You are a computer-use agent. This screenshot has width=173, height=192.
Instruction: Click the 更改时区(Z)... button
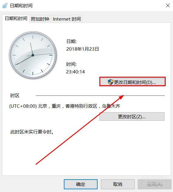132,116
